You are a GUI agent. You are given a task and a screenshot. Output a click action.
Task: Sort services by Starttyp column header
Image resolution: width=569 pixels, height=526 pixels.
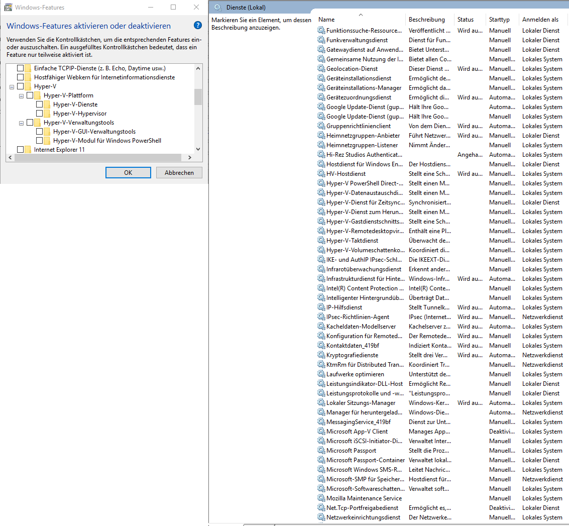pos(502,19)
